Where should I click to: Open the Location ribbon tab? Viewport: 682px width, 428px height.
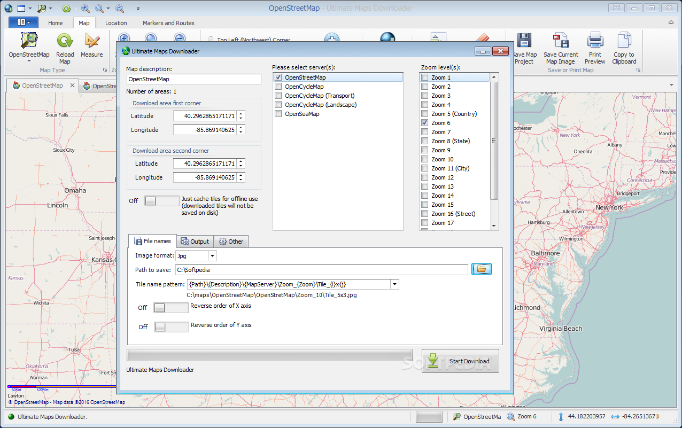[x=116, y=23]
